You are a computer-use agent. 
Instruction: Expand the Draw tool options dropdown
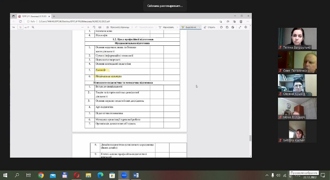tap(177, 27)
